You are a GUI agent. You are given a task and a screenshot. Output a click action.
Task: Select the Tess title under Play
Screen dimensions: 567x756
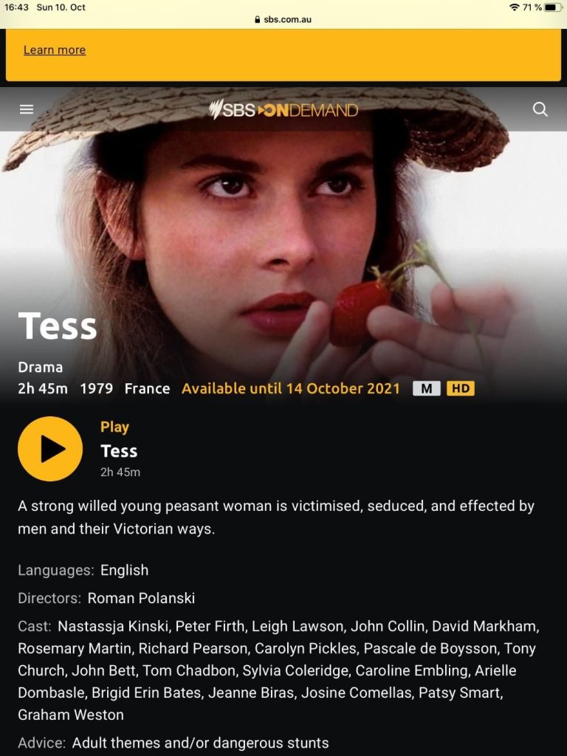[x=119, y=451]
